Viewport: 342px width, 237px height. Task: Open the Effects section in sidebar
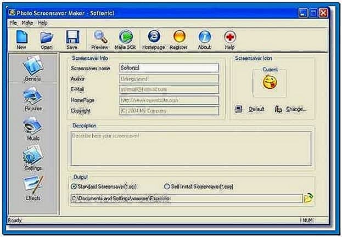[33, 188]
